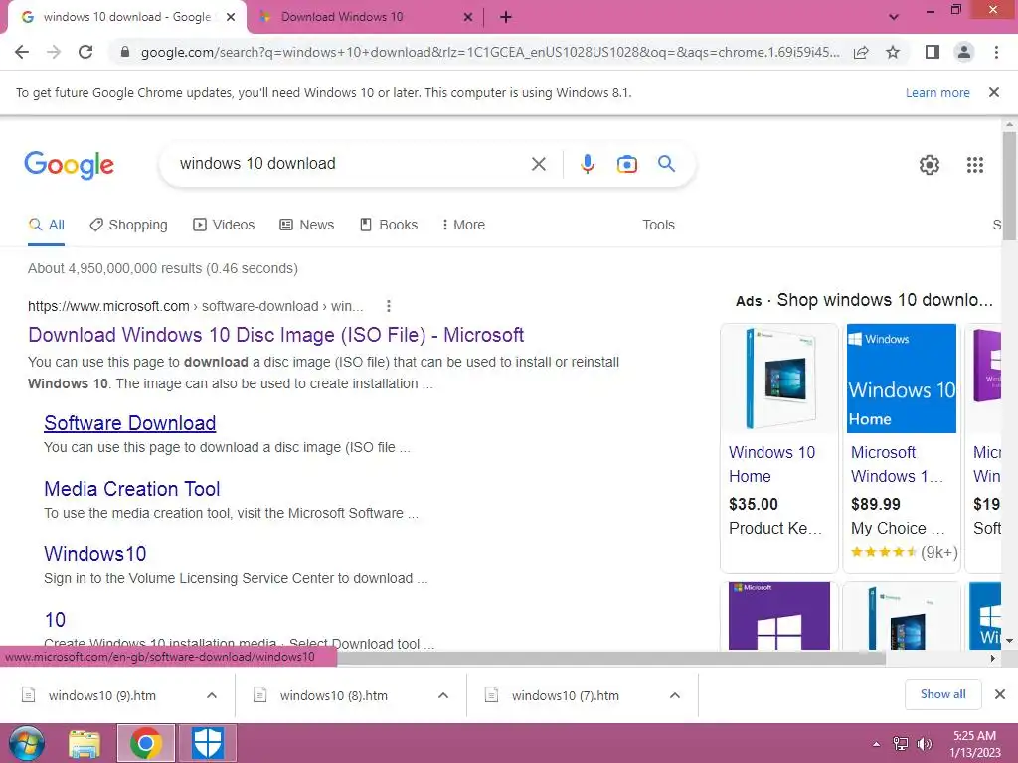Start voice search with the microphone icon
This screenshot has height=763, width=1018.
coord(588,164)
